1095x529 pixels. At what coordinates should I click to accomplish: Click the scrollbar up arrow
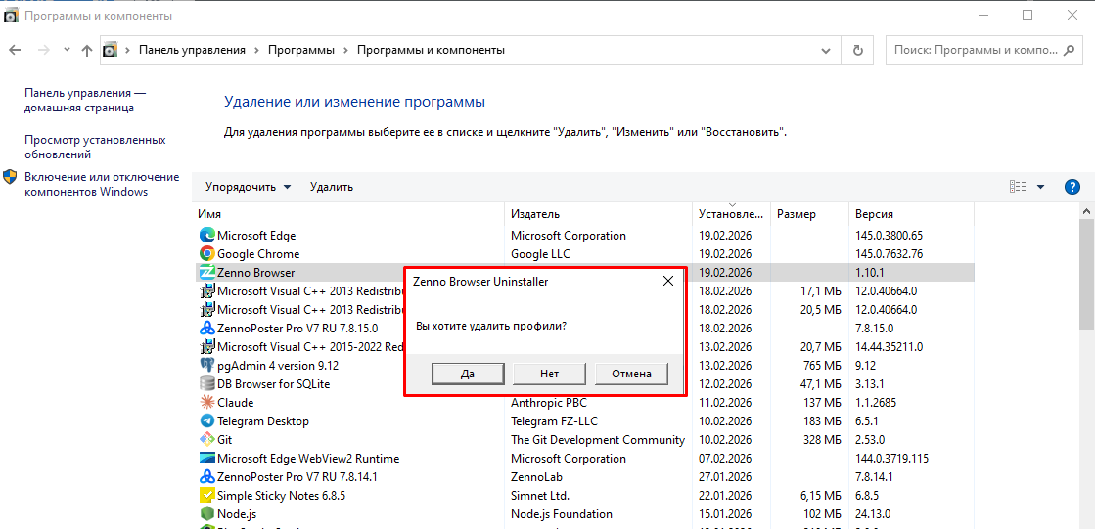1087,211
